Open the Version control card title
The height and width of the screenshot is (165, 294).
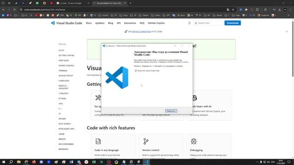pyautogui.click(x=151, y=150)
